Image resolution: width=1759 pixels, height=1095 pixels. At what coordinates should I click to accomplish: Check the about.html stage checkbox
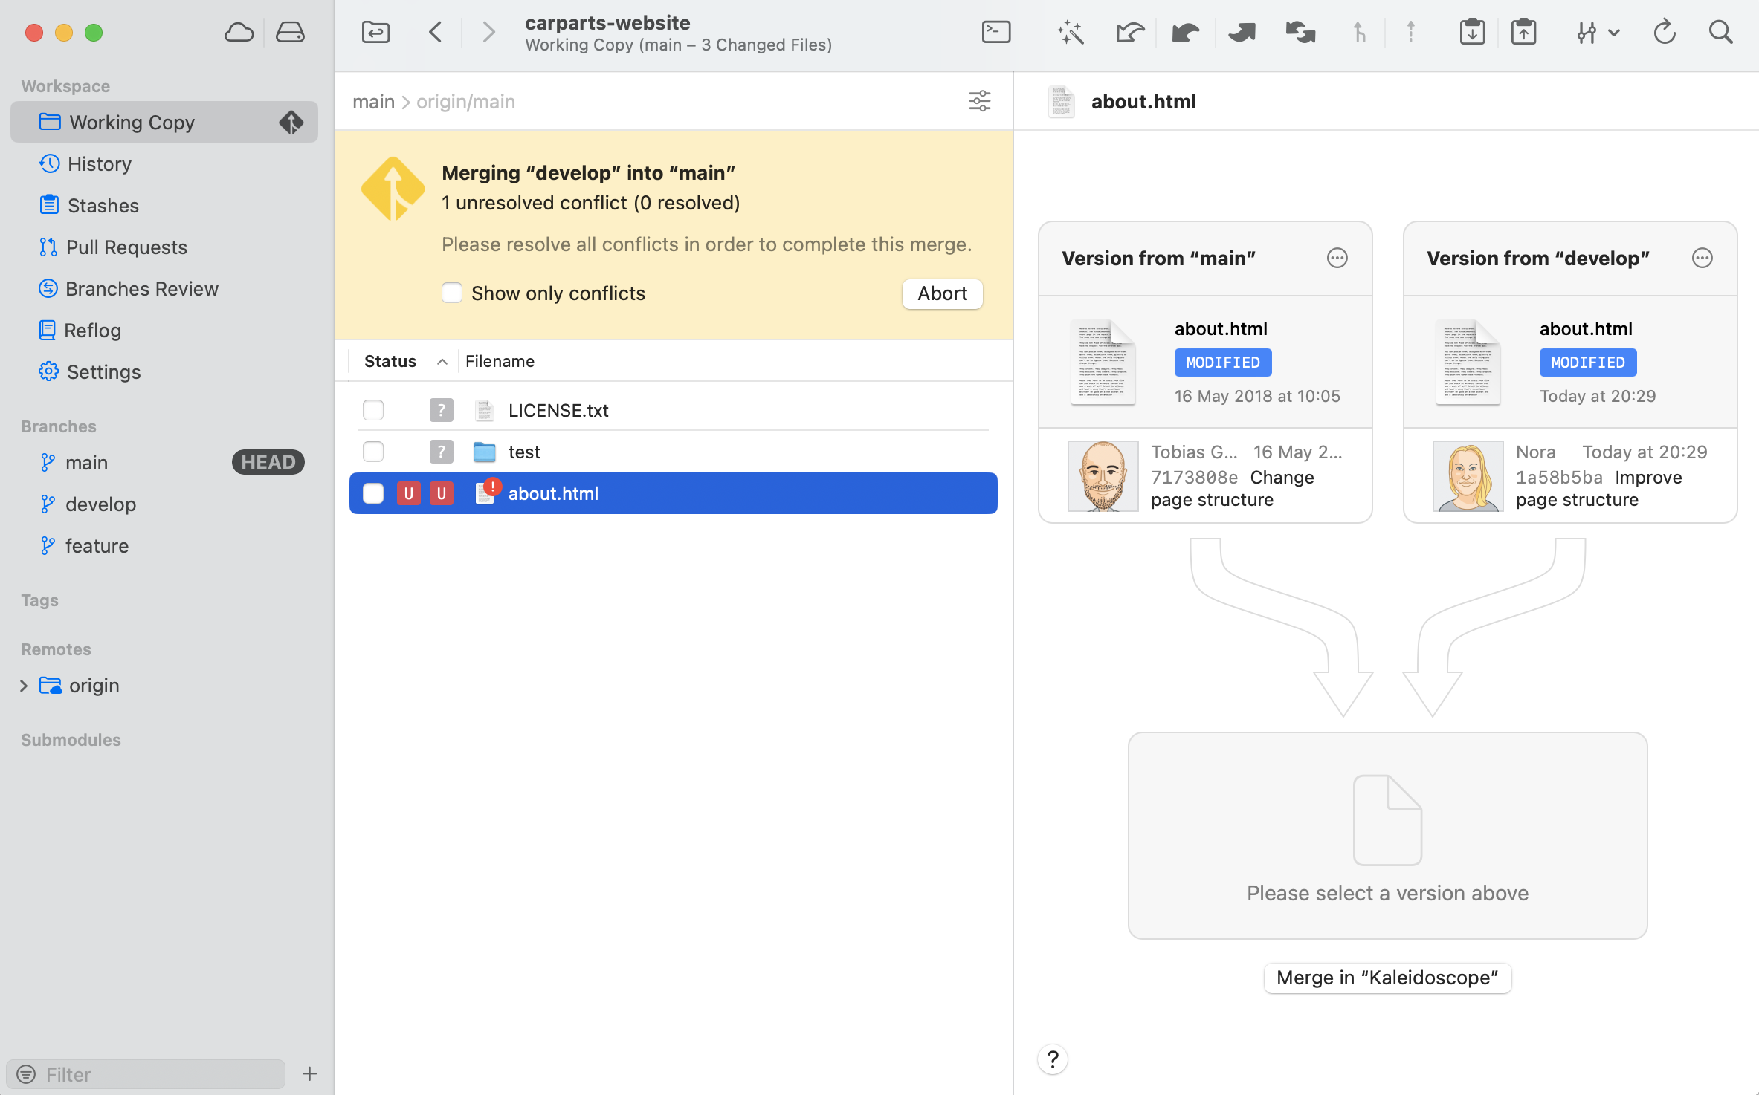[x=373, y=493]
